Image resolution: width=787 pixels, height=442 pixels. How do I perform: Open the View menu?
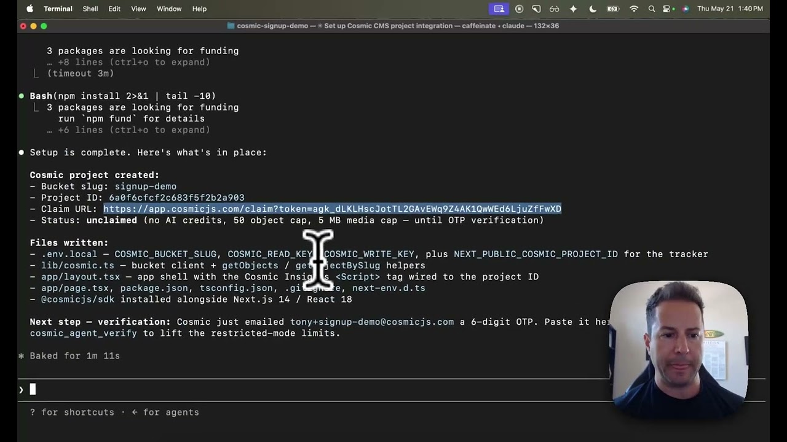(x=138, y=9)
